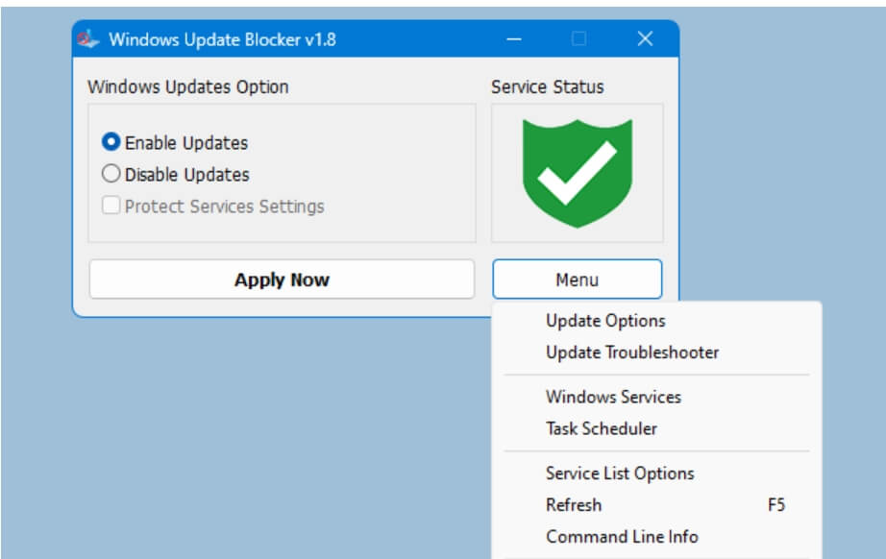Show Command Line Info from the menu
Image resolution: width=886 pixels, height=559 pixels.
click(622, 536)
